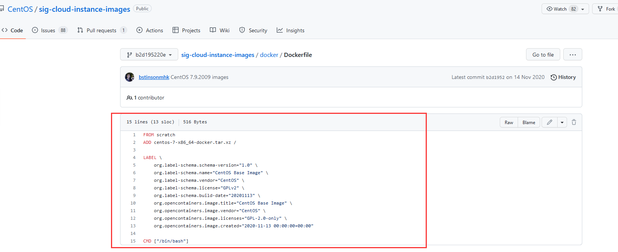Expand the b2d195220e branch selector
This screenshot has width=618, height=252.
(x=150, y=55)
